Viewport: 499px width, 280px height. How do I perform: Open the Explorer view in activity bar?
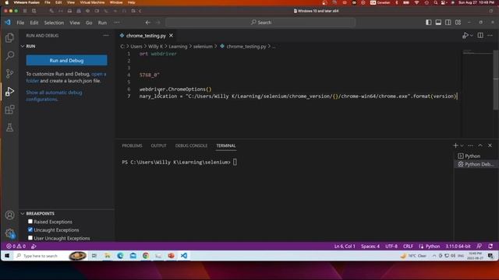click(x=9, y=38)
